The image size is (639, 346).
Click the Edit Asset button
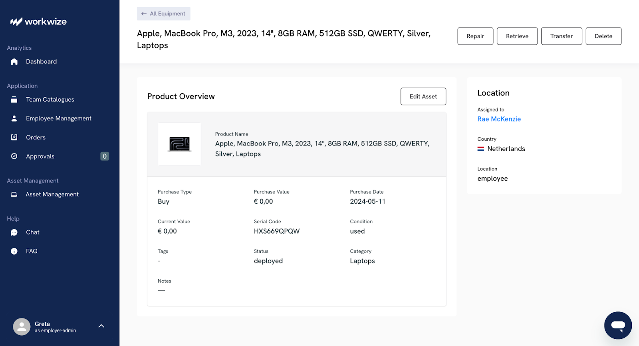[423, 96]
